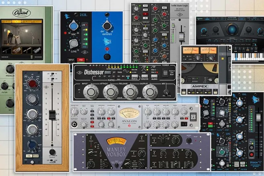Click the top 550L EQ knob on Vision strip
Screen dimensions: 264x176
pos(240,103)
